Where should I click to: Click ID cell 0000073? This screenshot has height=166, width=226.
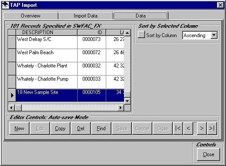click(x=92, y=42)
